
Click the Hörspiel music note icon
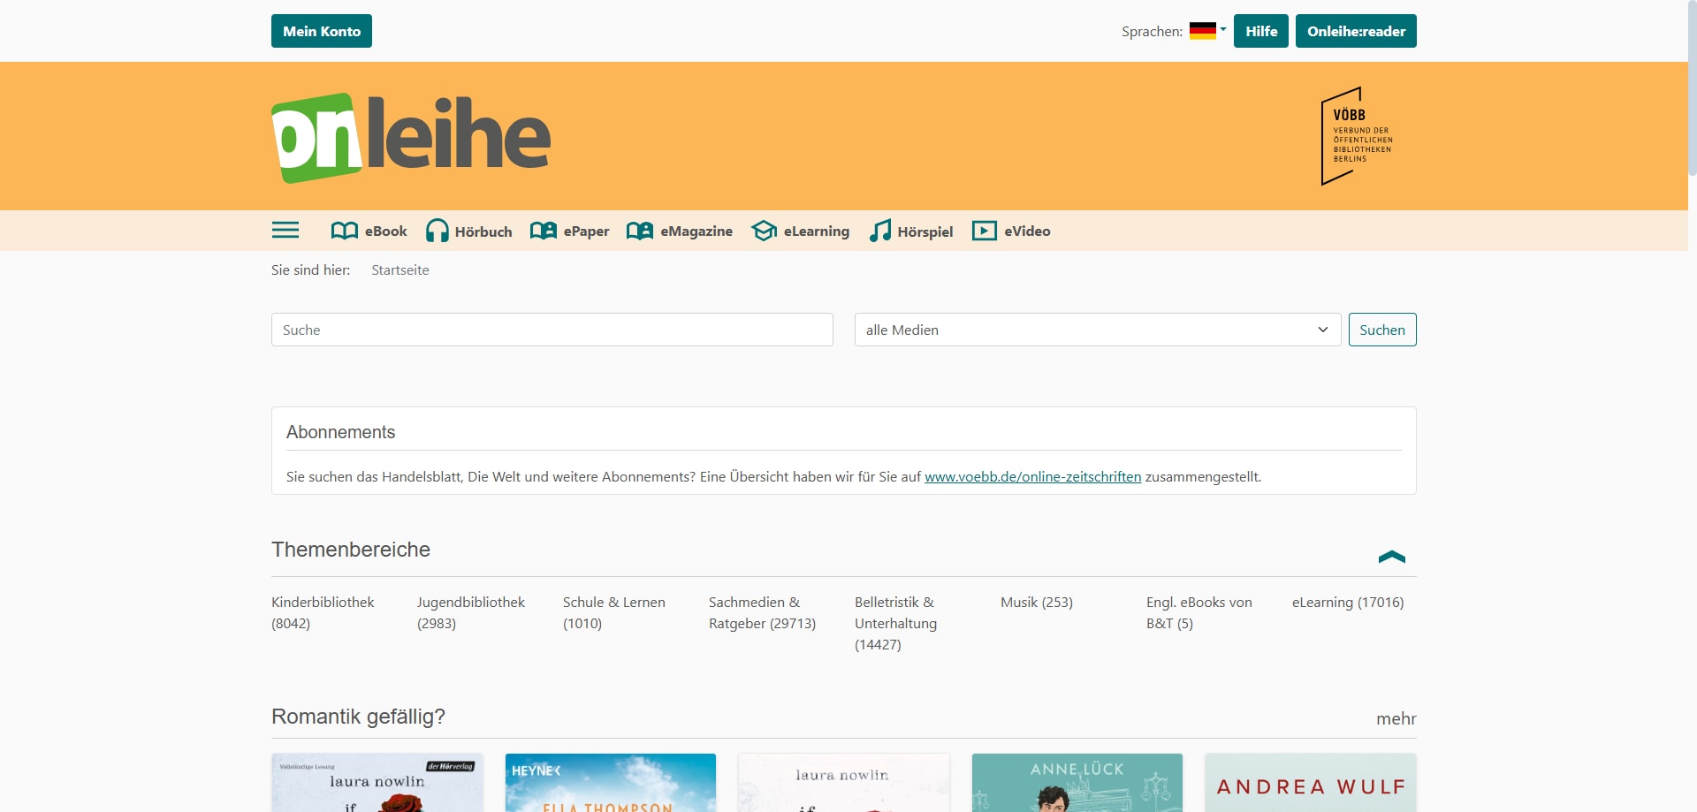880,231
